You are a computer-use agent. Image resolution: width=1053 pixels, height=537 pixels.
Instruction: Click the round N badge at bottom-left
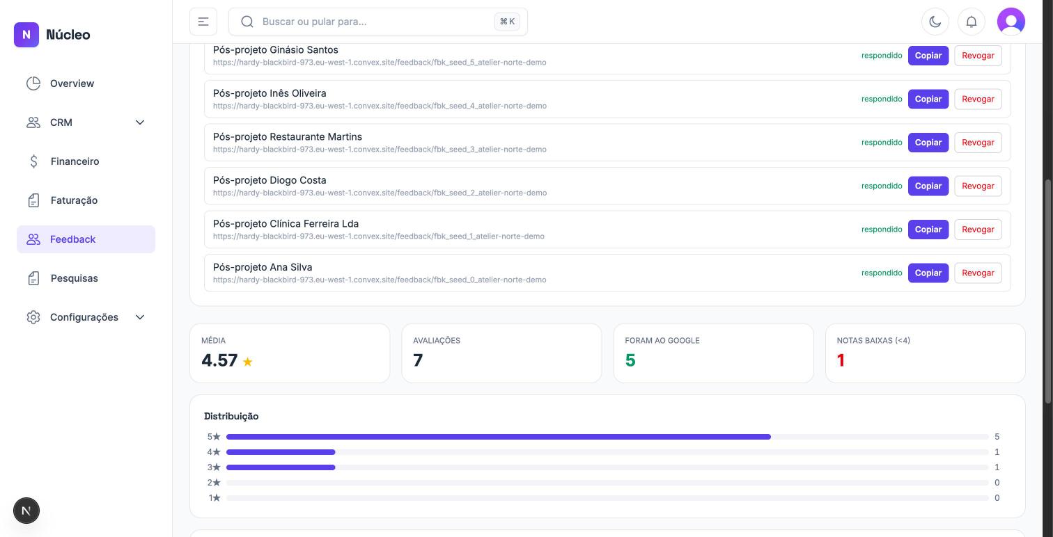pyautogui.click(x=26, y=511)
